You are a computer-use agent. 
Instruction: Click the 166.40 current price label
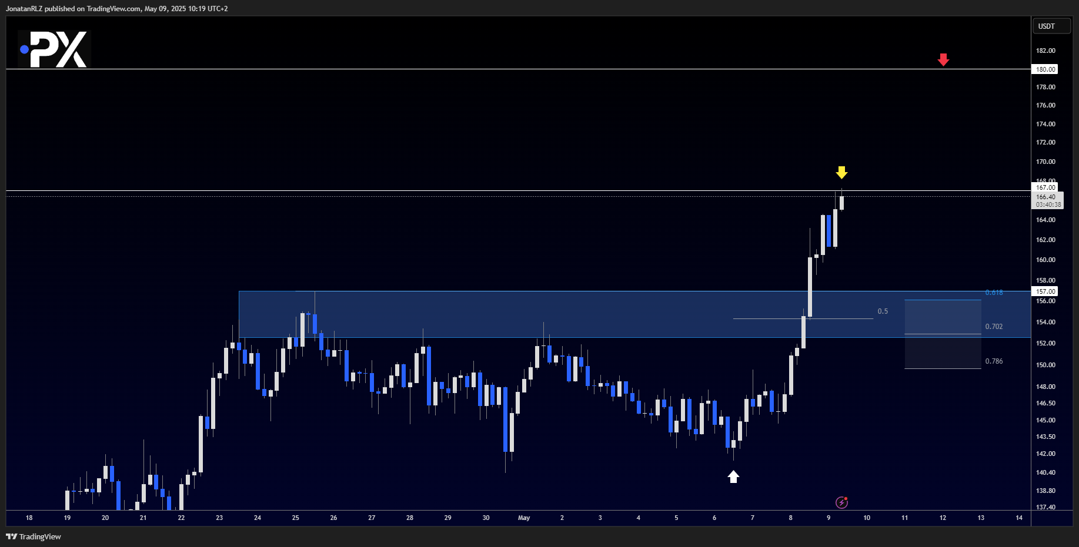coord(1045,197)
